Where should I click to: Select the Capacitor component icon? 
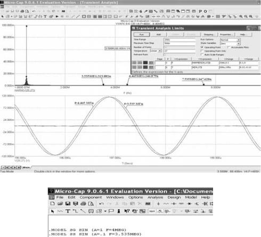point(174,203)
